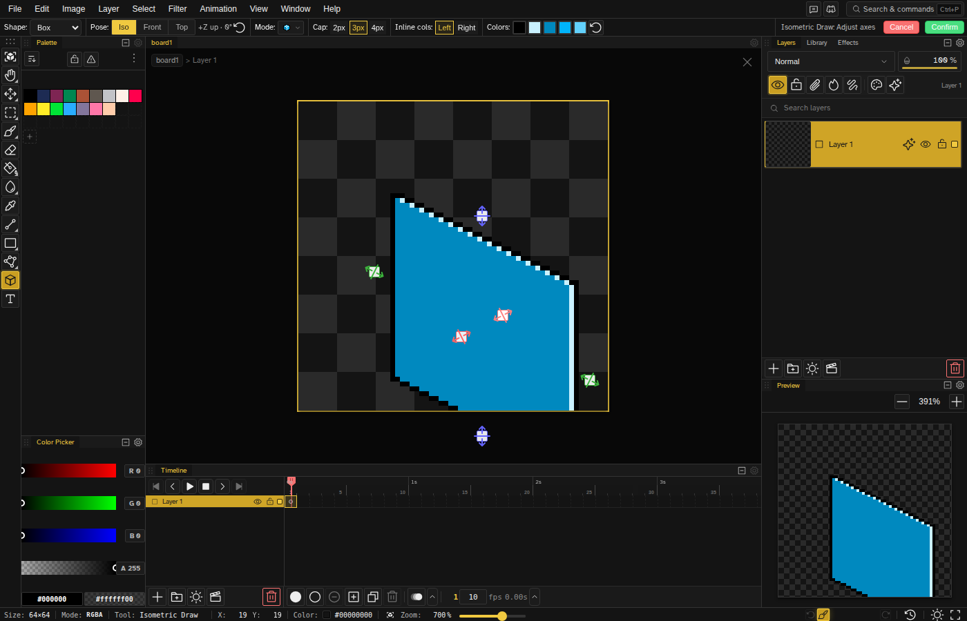Open the history clock icon in status bar
The height and width of the screenshot is (621, 967).
[x=910, y=615]
